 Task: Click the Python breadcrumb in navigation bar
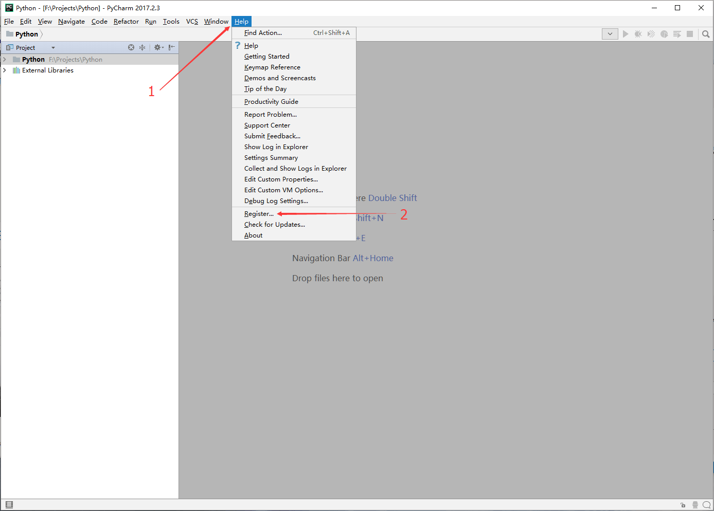26,34
